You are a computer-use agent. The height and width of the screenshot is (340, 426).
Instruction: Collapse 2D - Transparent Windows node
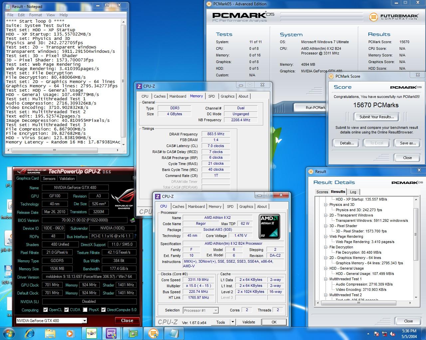pos(326,215)
